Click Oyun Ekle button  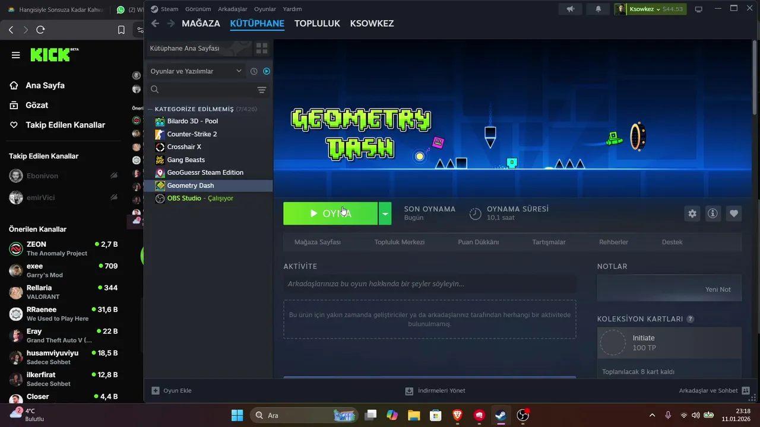172,391
